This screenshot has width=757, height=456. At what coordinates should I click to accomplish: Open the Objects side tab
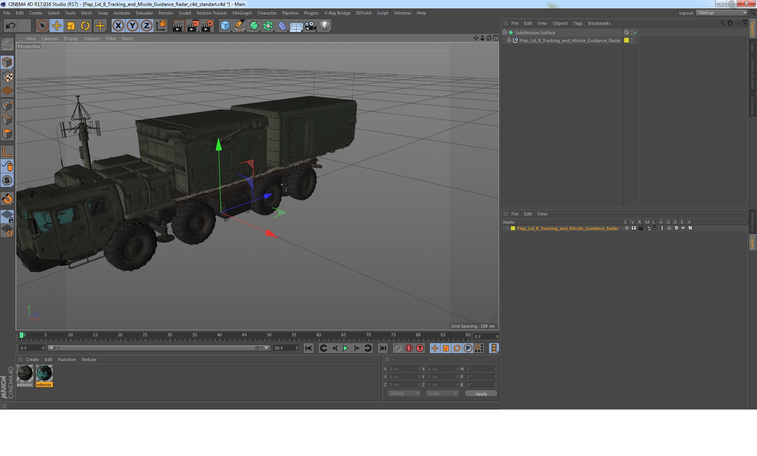click(752, 28)
